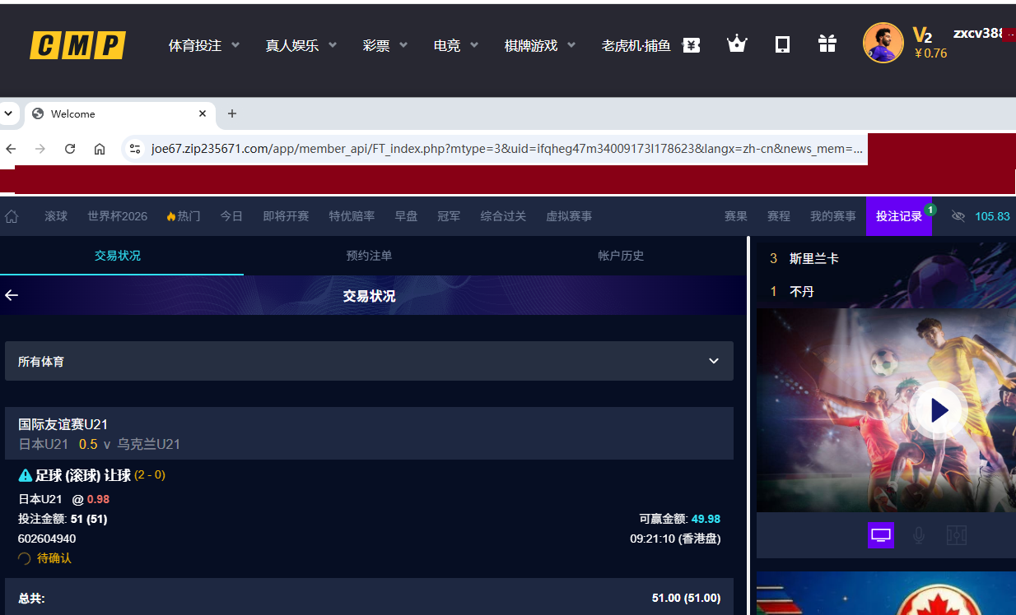Open the 我的赛事 link

[x=833, y=216]
